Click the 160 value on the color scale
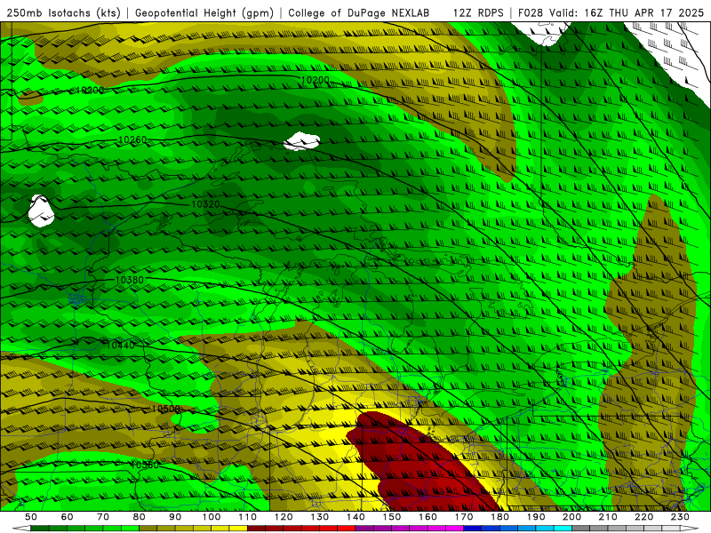 pos(427,517)
